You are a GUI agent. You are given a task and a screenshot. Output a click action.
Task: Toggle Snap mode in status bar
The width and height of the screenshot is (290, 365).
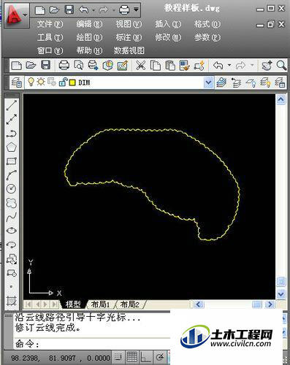118,357
